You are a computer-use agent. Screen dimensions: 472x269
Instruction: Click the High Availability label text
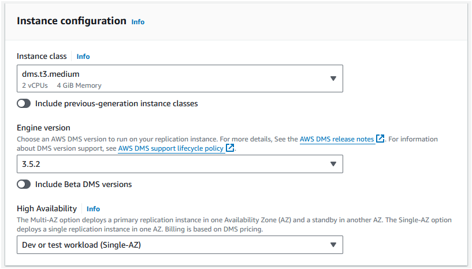coord(47,208)
